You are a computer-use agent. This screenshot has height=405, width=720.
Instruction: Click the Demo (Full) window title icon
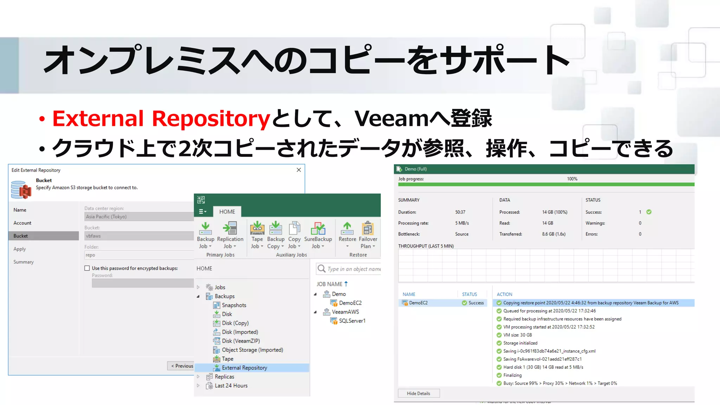click(x=399, y=169)
